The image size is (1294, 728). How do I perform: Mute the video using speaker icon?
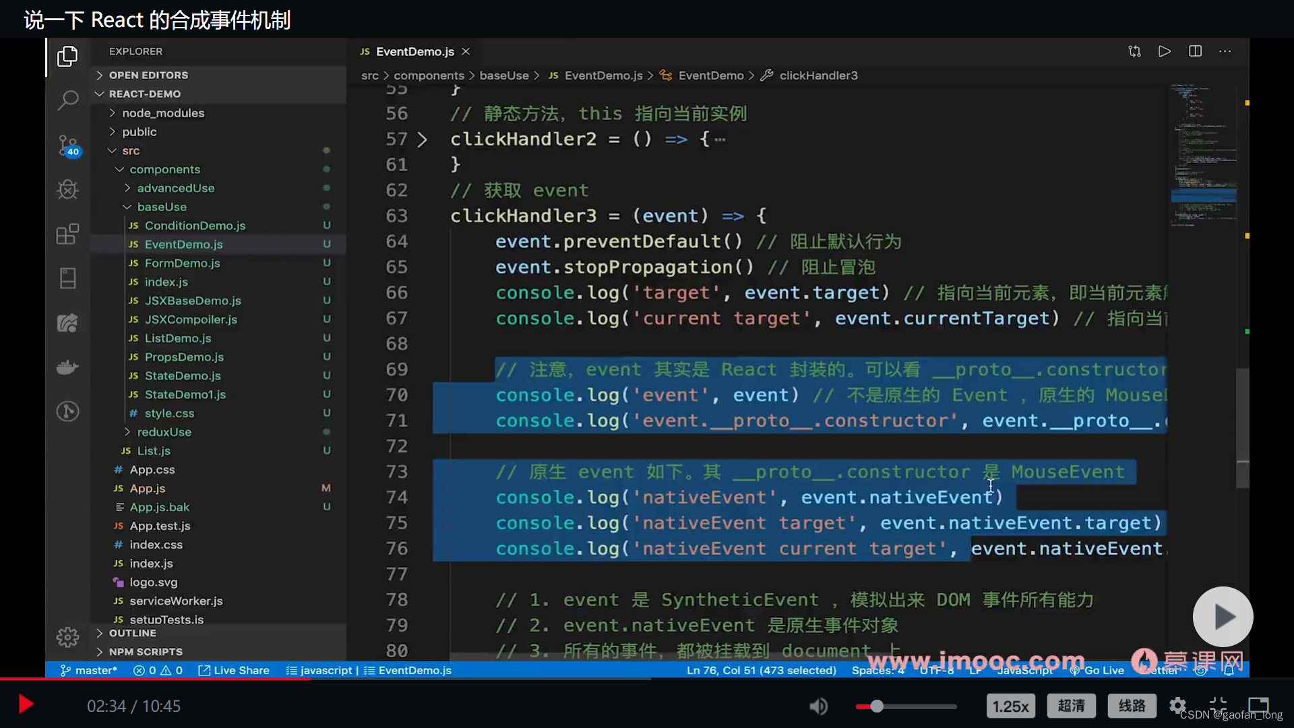point(818,706)
